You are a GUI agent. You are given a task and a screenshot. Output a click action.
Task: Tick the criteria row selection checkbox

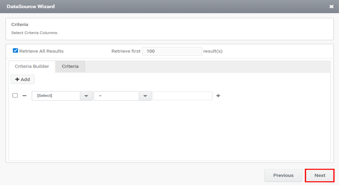(x=15, y=96)
